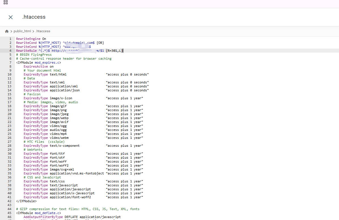Click the GZIP compression comment line
The height and width of the screenshot is (220, 339).
point(78,209)
